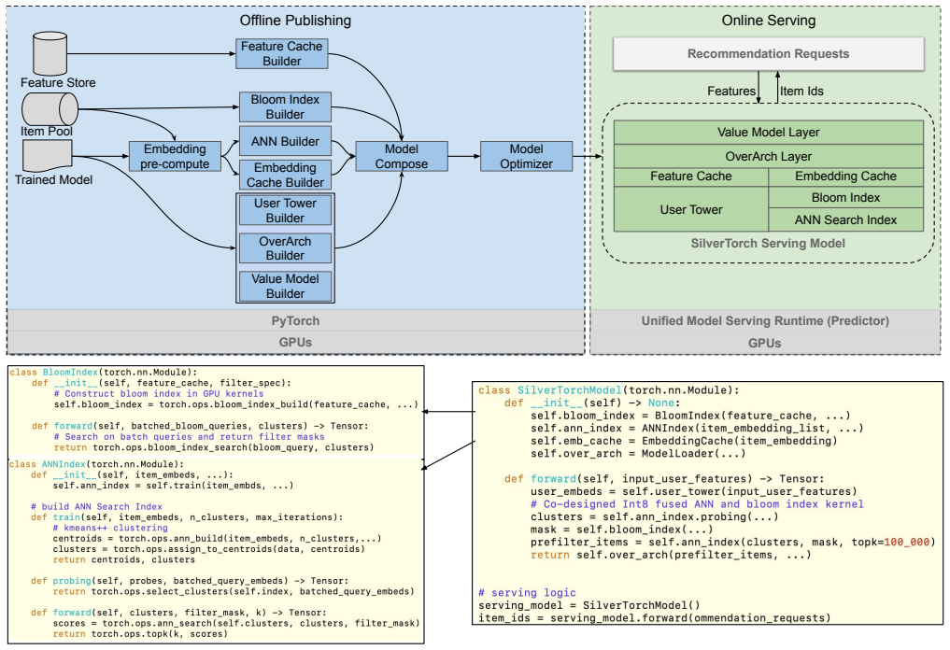Screen dimensions: 950x650
Task: Click the Model Optimizer box
Action: coord(526,156)
